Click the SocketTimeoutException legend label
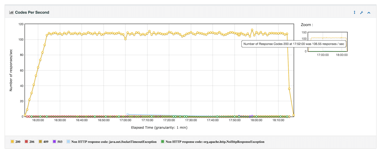The image size is (379, 153). pos(114,142)
